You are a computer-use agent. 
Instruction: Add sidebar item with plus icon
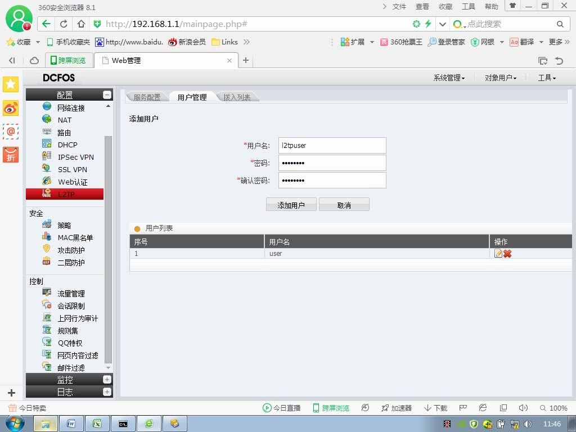11,393
